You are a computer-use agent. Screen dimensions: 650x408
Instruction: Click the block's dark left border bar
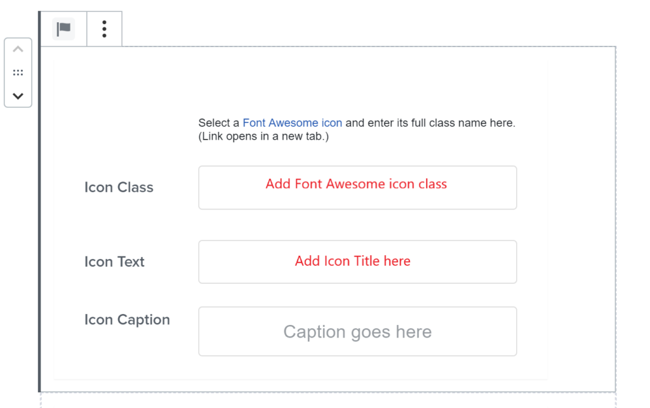pyautogui.click(x=39, y=201)
